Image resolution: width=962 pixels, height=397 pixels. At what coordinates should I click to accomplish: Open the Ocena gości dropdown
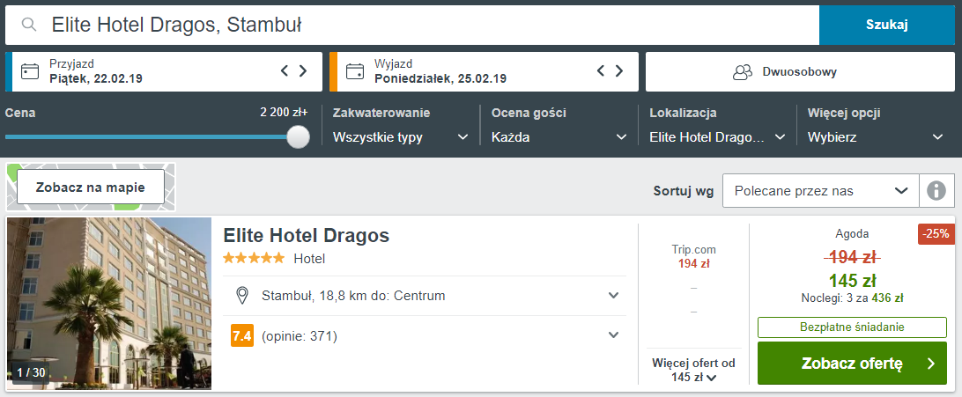click(559, 137)
